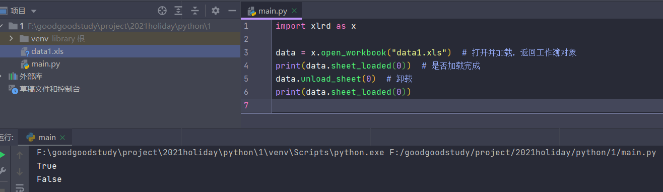Click line number 7 in the gutter
The height and width of the screenshot is (192, 663).
click(x=246, y=105)
